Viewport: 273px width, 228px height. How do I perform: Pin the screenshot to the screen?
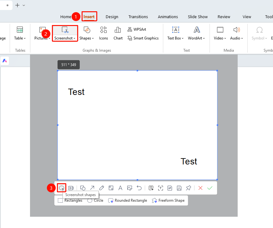(189, 188)
